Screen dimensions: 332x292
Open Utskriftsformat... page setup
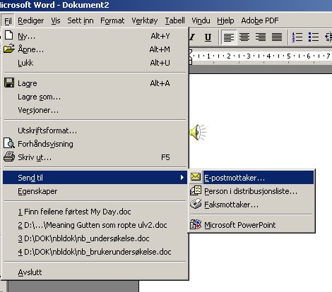(95, 130)
